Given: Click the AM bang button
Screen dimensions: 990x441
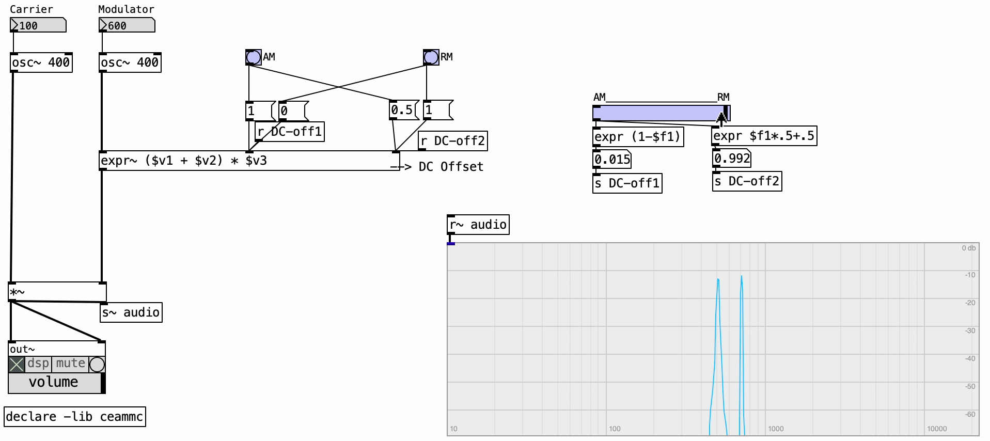Looking at the screenshot, I should (253, 57).
